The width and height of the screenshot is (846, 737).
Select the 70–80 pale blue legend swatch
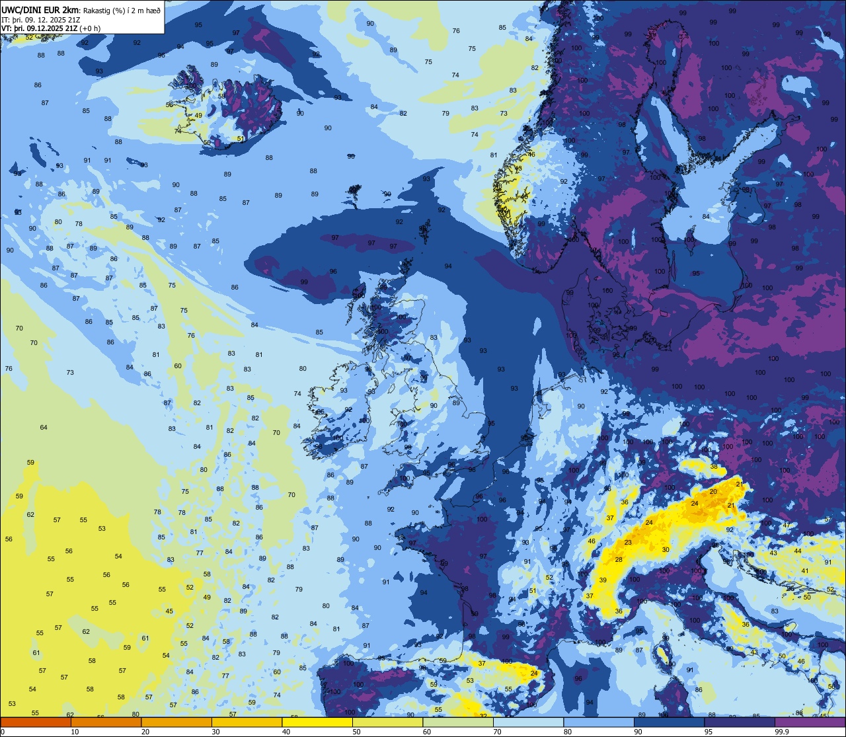point(528,722)
